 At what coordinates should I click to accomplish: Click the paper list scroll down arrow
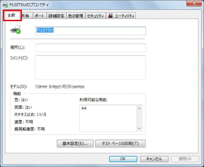pos(139,128)
